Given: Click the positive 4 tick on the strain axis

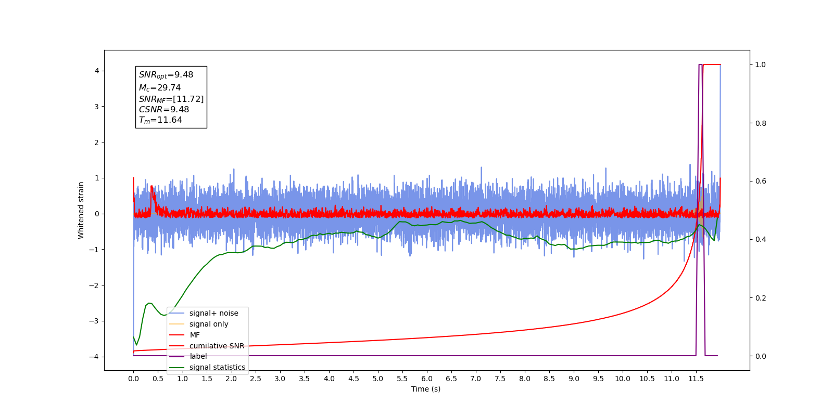Looking at the screenshot, I should 96,71.
